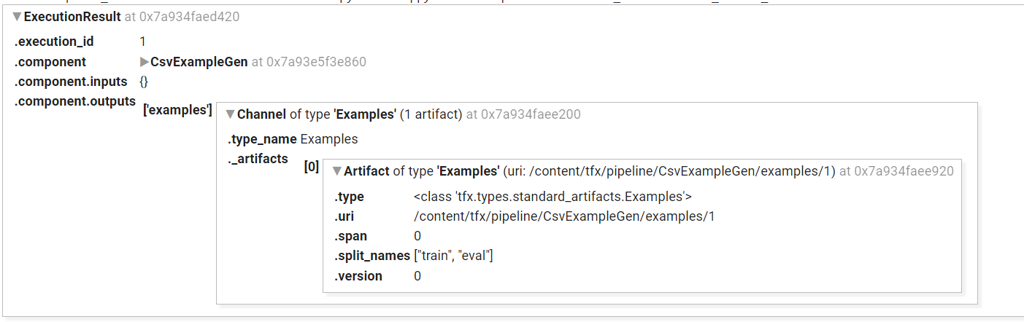The image size is (1024, 322).
Task: Click the [0] artifact index label
Action: click(x=312, y=167)
